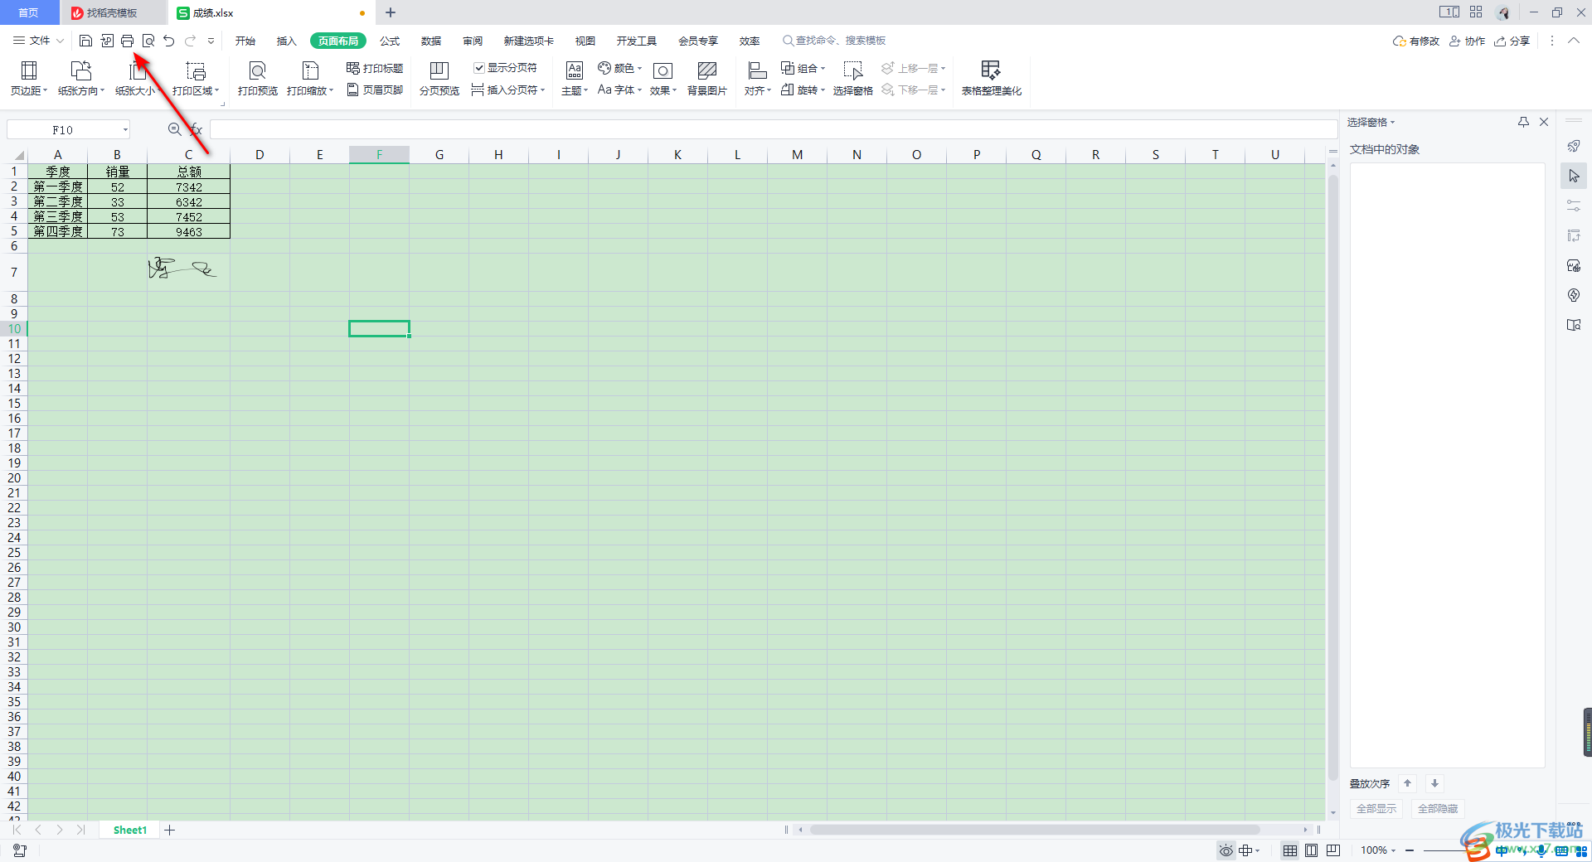Open the 组合 group dropdown
The image size is (1592, 862).
823,68
